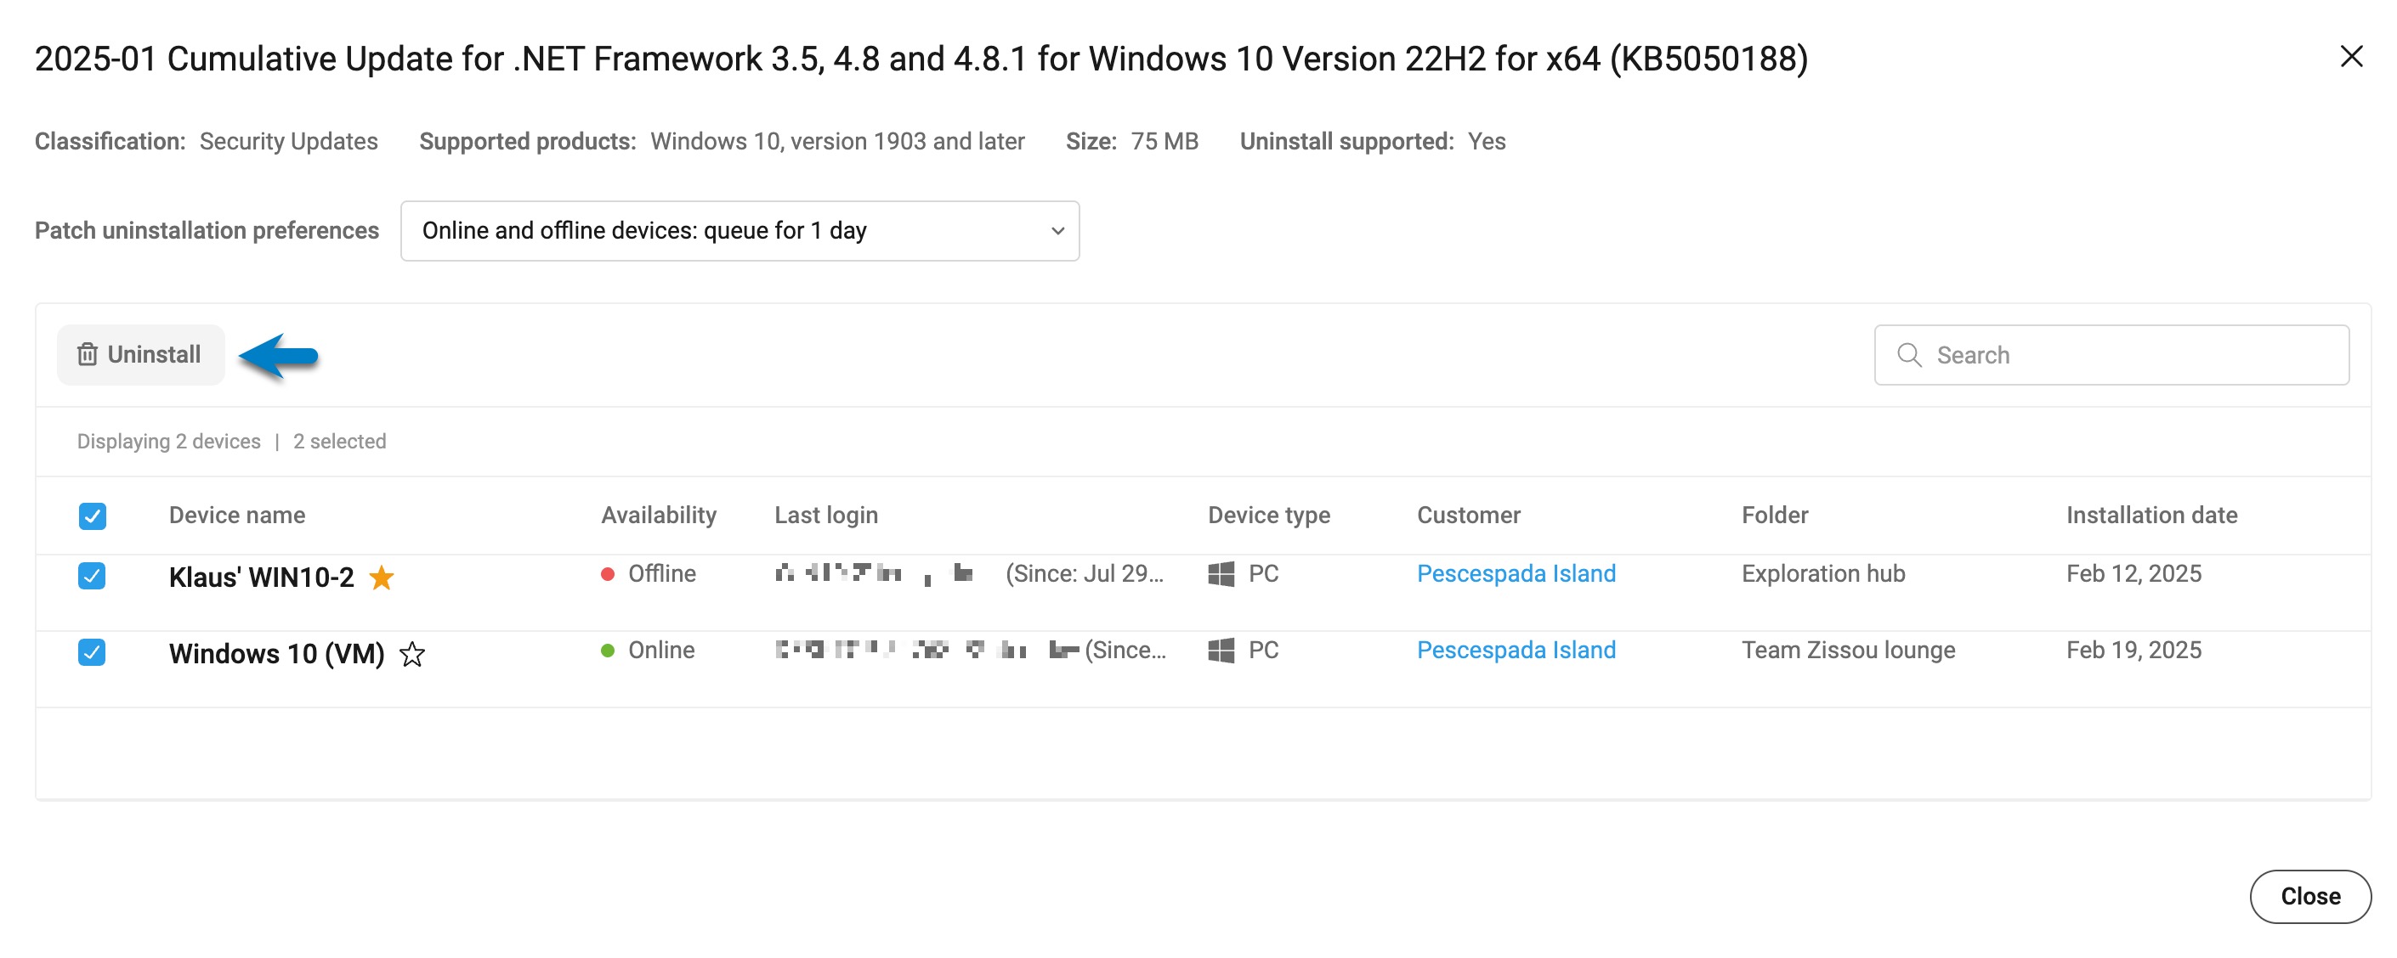Click the red Offline status dot
This screenshot has width=2397, height=958.
click(x=608, y=574)
